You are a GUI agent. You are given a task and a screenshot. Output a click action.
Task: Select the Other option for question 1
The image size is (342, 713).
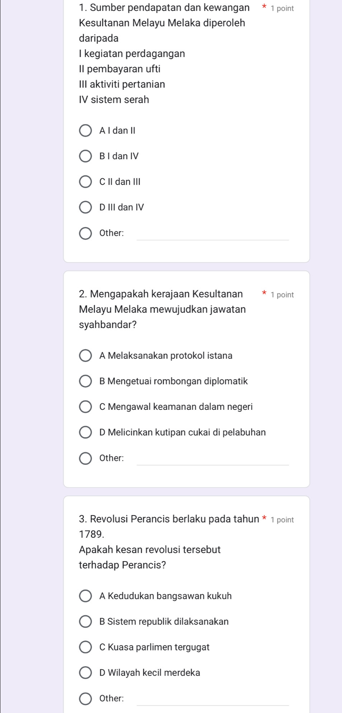coord(85,233)
